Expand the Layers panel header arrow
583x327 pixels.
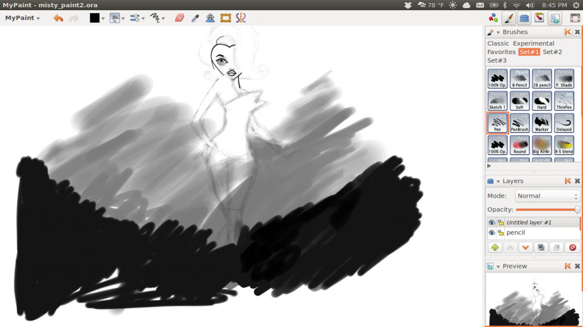(498, 181)
